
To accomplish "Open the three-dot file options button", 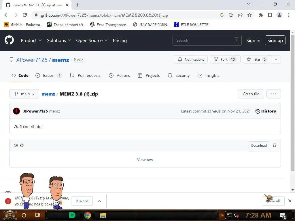I will tap(274, 94).
